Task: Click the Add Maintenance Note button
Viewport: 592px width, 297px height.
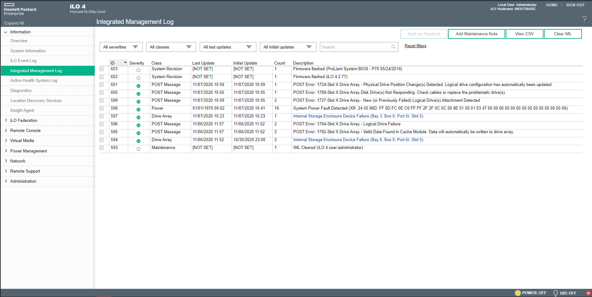Action: point(476,34)
